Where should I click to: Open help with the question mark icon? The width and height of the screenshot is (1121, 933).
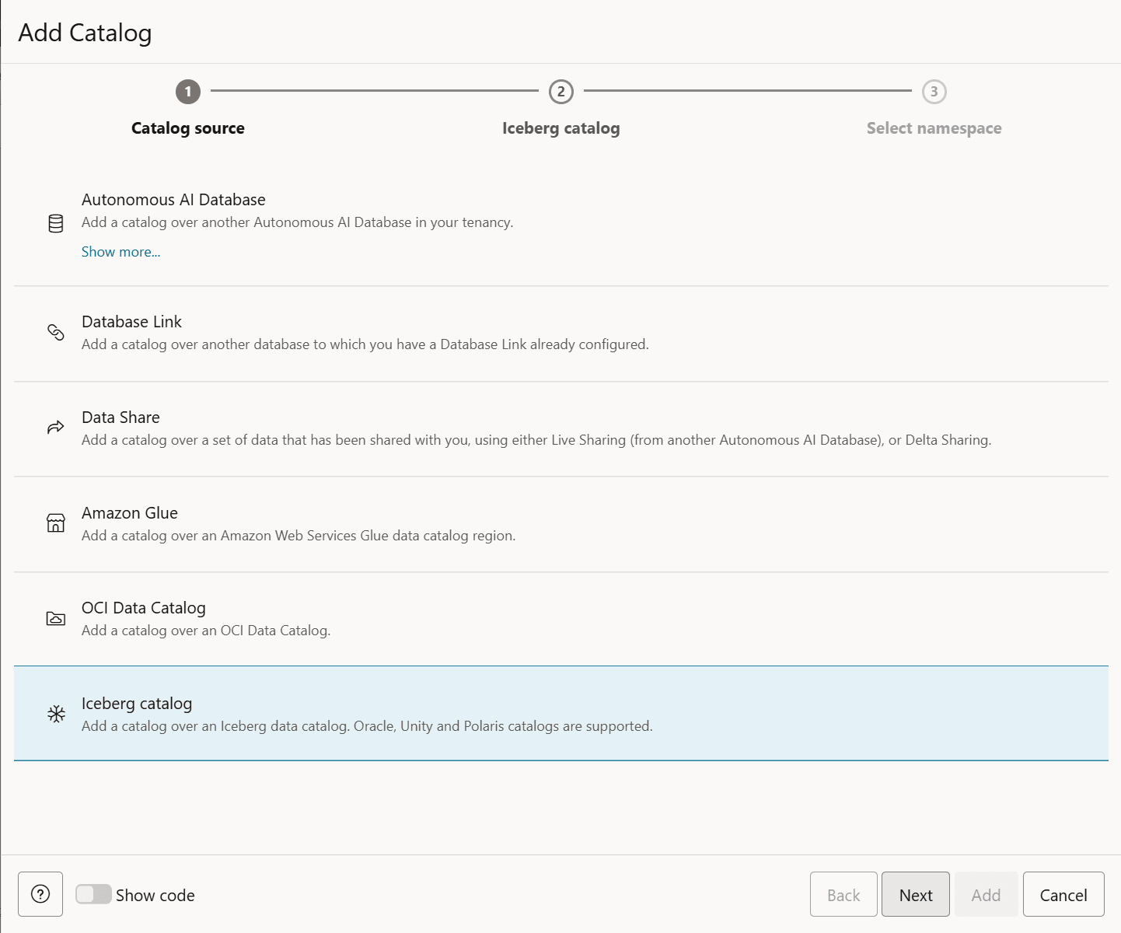coord(40,894)
